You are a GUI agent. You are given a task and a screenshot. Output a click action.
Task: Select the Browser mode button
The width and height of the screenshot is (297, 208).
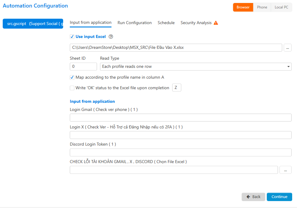click(x=243, y=7)
